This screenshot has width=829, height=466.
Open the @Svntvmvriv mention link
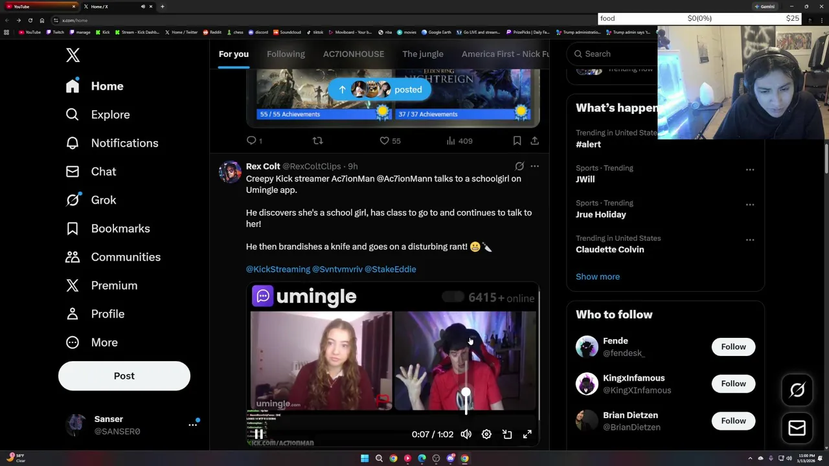[x=337, y=269]
